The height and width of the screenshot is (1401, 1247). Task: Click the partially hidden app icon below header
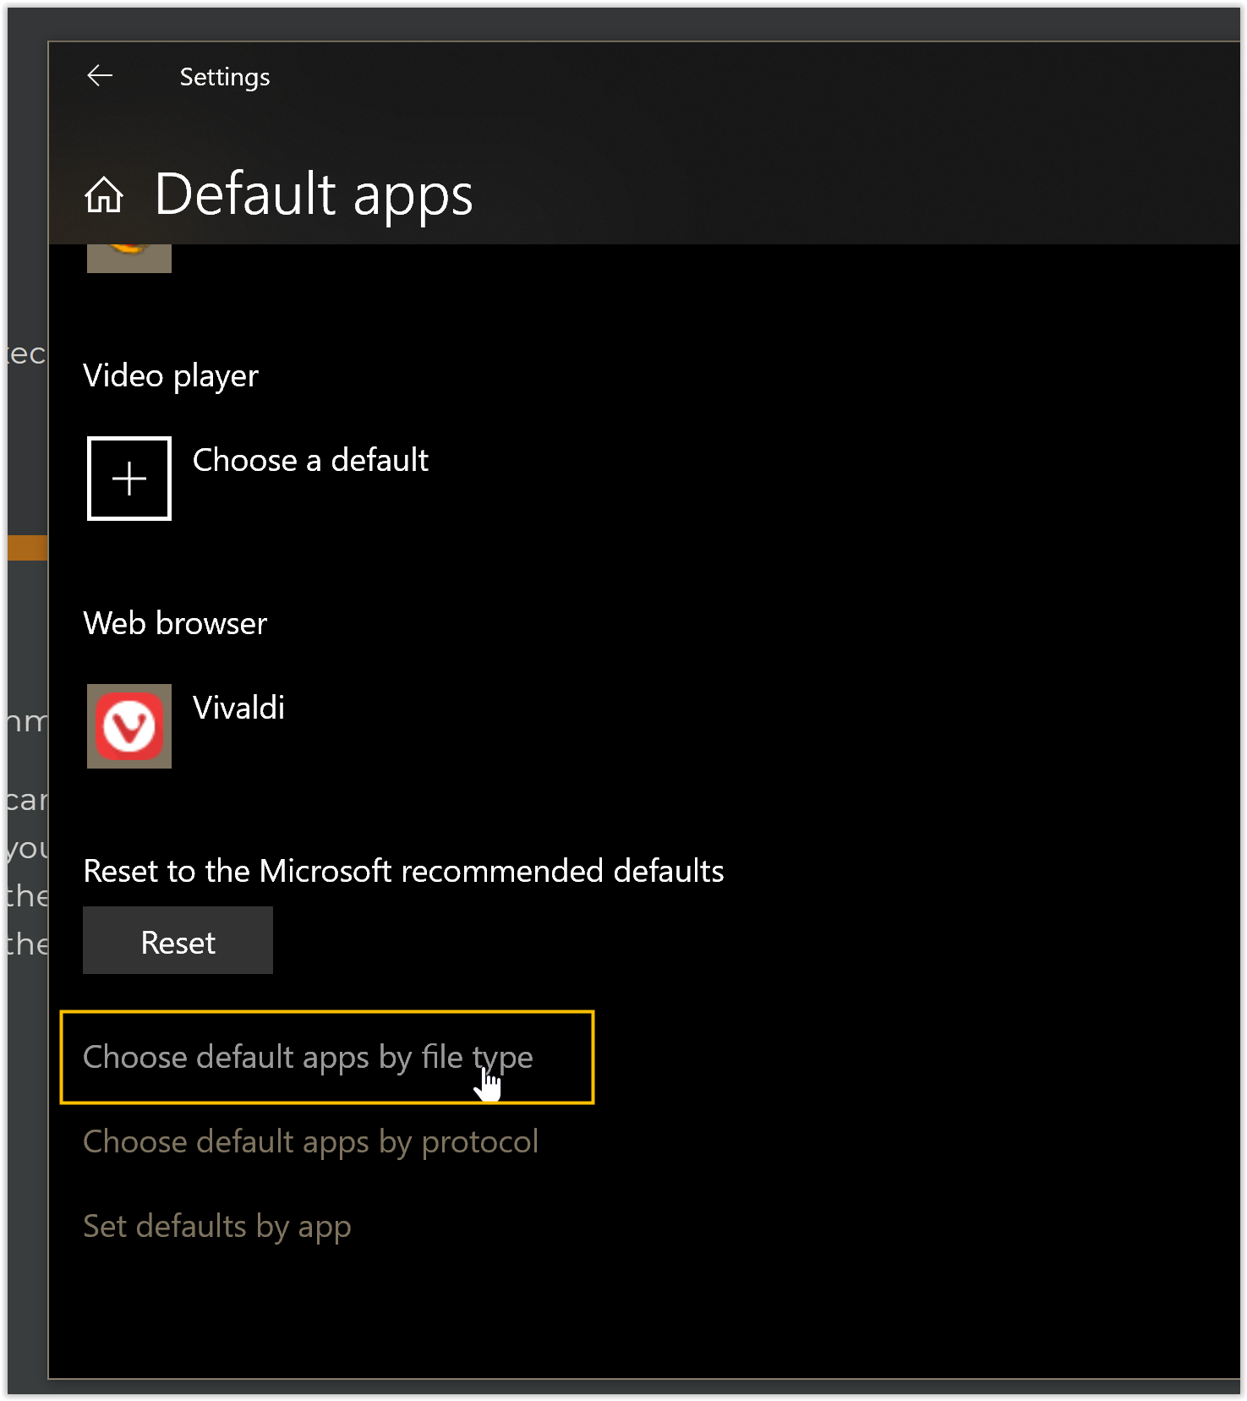click(129, 258)
